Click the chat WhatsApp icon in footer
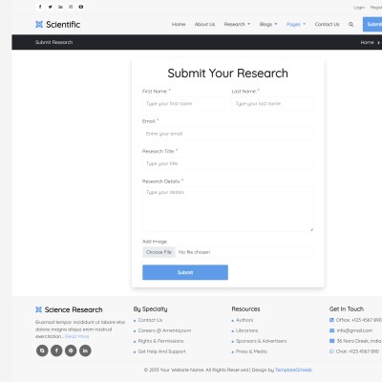 click(331, 351)
